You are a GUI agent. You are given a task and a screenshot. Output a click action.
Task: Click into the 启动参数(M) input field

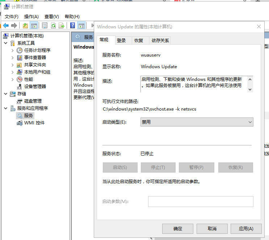pos(201,201)
